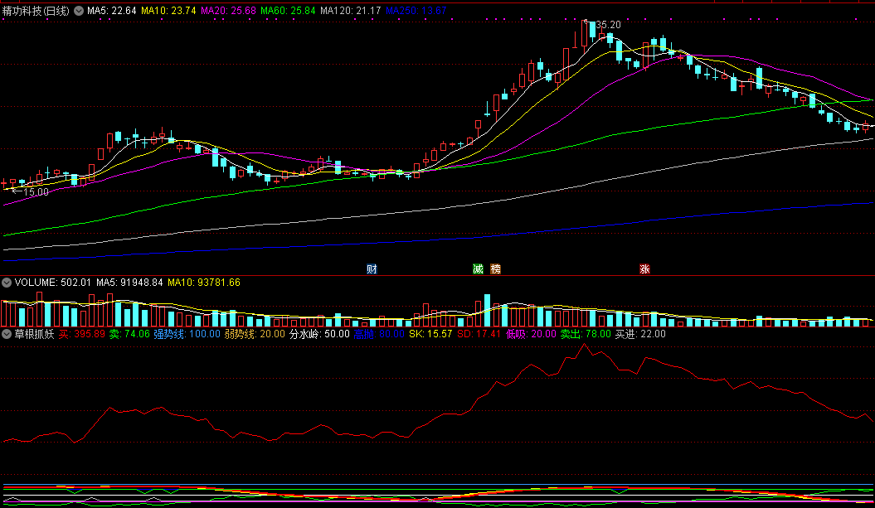
Task: Click the 卖出: 78.00 label
Action: 586,334
